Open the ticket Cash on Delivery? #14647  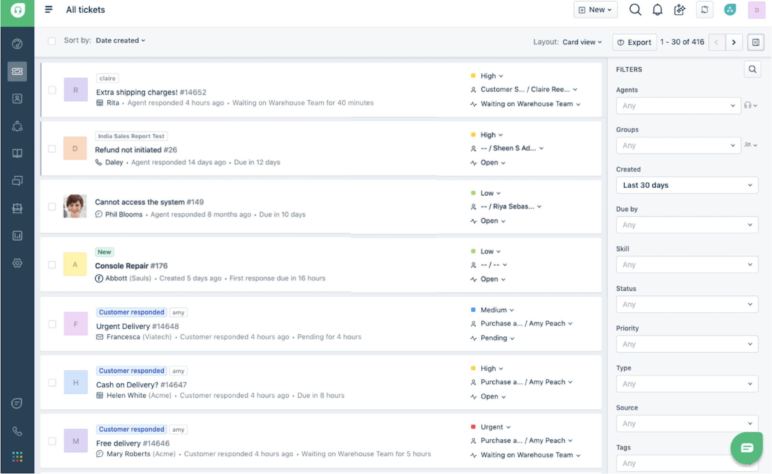[141, 385]
